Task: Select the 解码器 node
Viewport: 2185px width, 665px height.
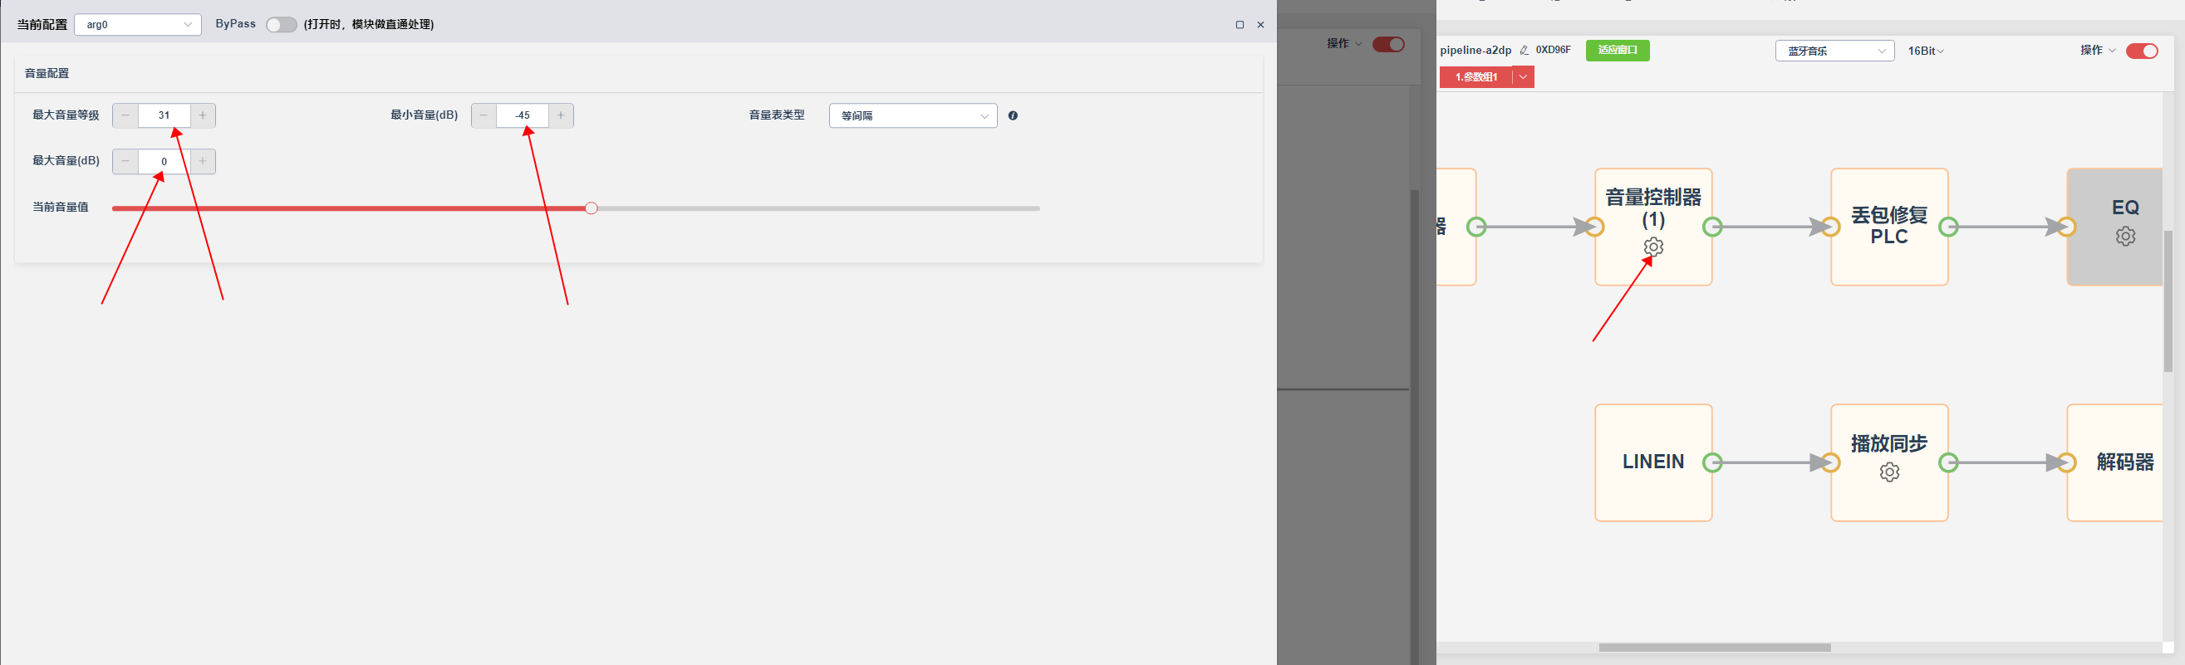Action: pyautogui.click(x=2114, y=462)
